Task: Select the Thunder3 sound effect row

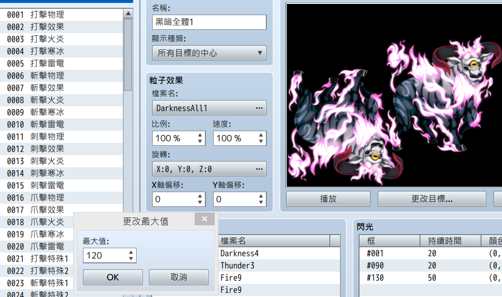Action: pyautogui.click(x=279, y=266)
